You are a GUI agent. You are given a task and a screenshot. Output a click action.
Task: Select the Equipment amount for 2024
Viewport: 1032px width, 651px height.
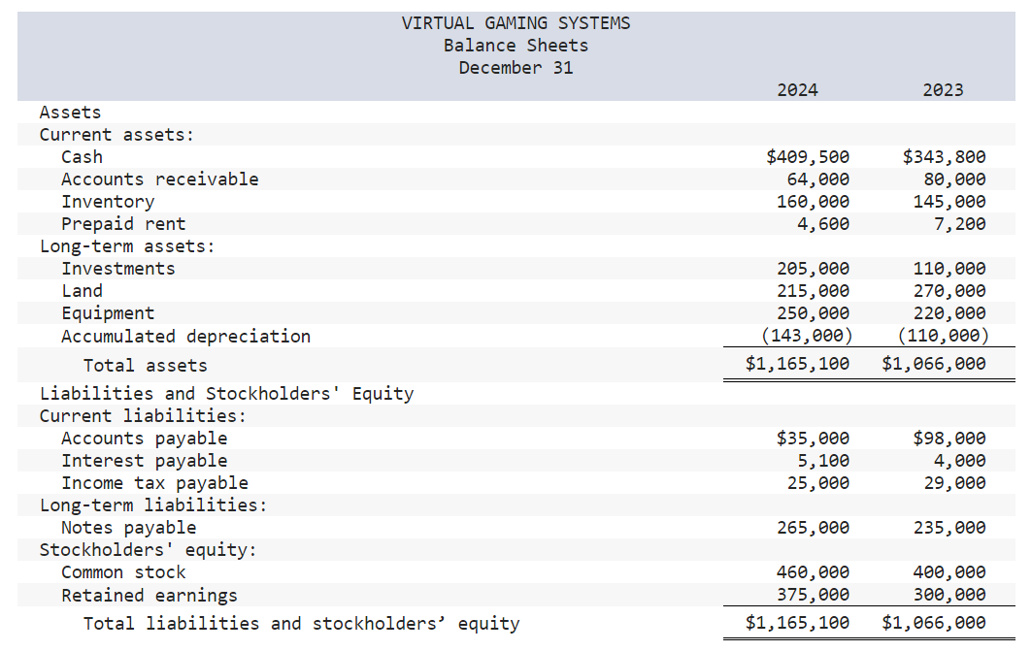[x=816, y=312]
